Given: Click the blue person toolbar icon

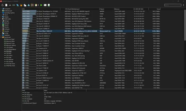Looking at the screenshot, I should [x=29, y=5].
